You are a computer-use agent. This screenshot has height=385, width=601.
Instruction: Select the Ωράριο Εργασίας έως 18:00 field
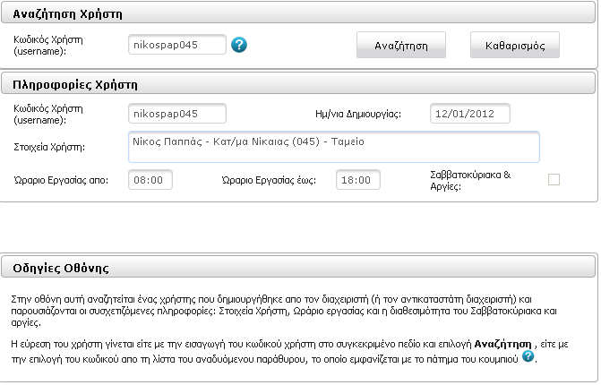(358, 180)
